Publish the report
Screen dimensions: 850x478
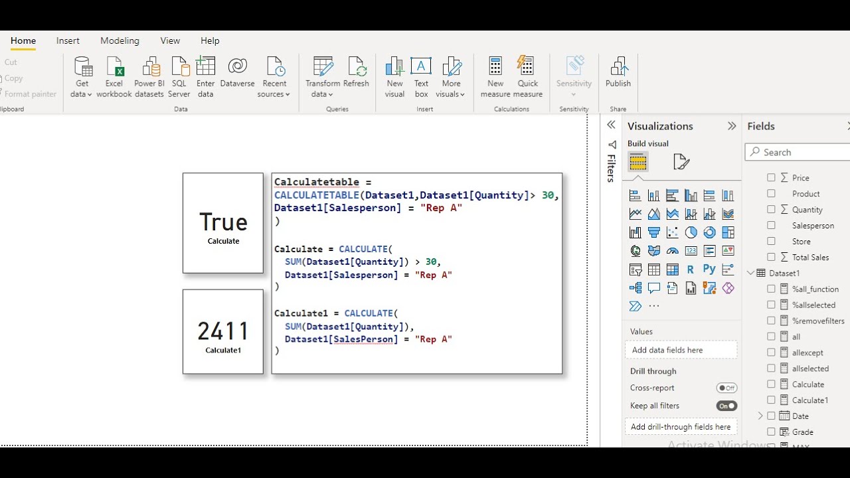tap(618, 72)
